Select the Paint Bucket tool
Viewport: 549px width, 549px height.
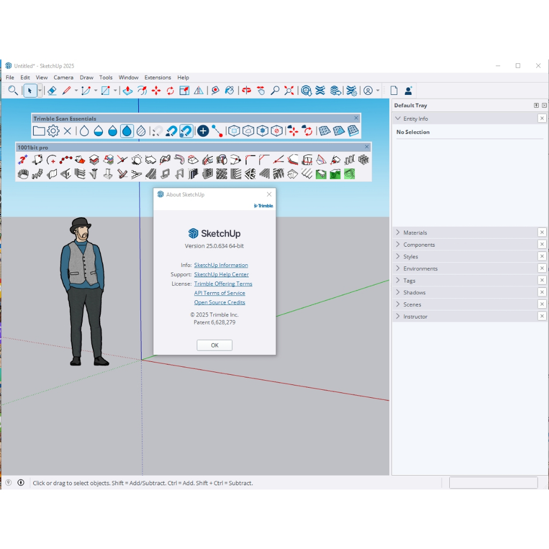[229, 91]
